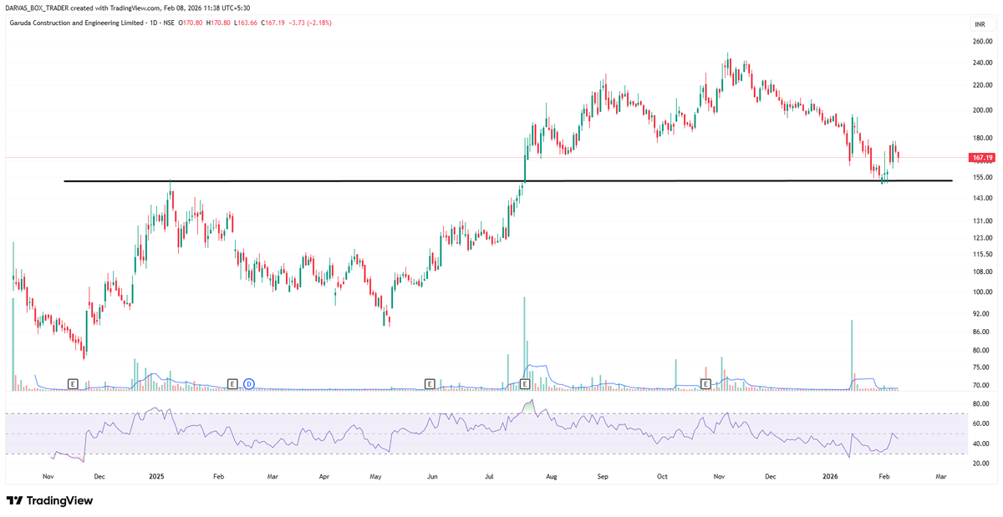Click the earnings E marker beside the D marker
The height and width of the screenshot is (517, 1003).
point(233,383)
